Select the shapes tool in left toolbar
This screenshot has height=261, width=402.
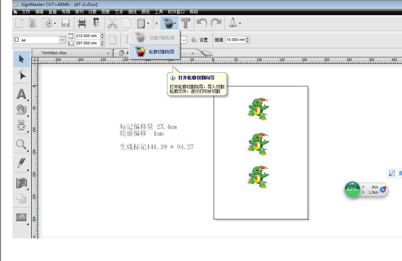click(x=21, y=110)
